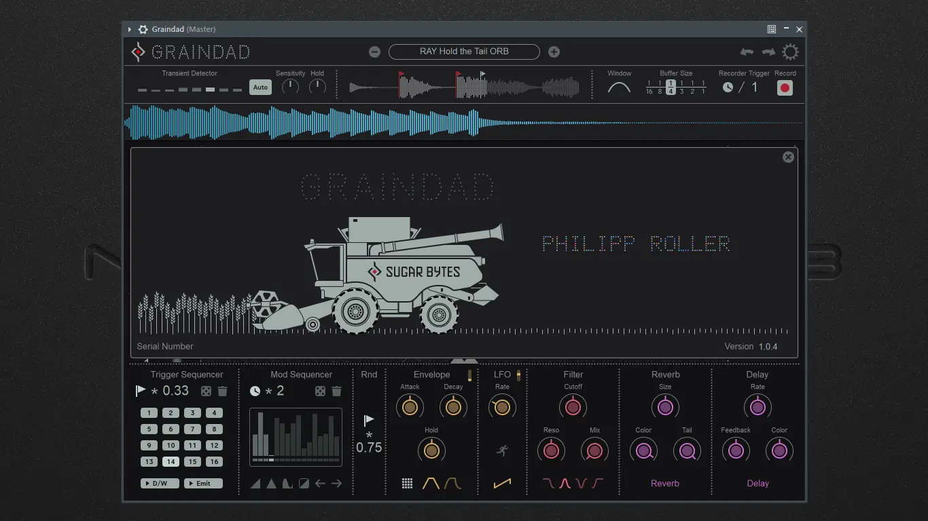Randomize the Trigger Sequencer with dice

pyautogui.click(x=206, y=391)
